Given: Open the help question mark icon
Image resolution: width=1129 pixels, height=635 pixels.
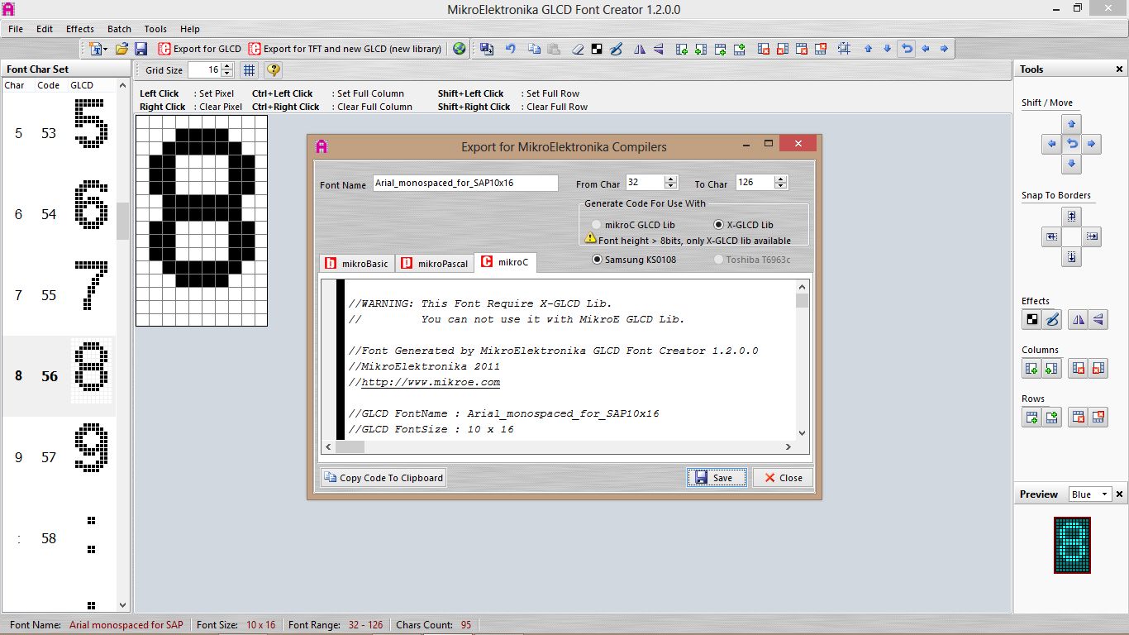Looking at the screenshot, I should 274,70.
